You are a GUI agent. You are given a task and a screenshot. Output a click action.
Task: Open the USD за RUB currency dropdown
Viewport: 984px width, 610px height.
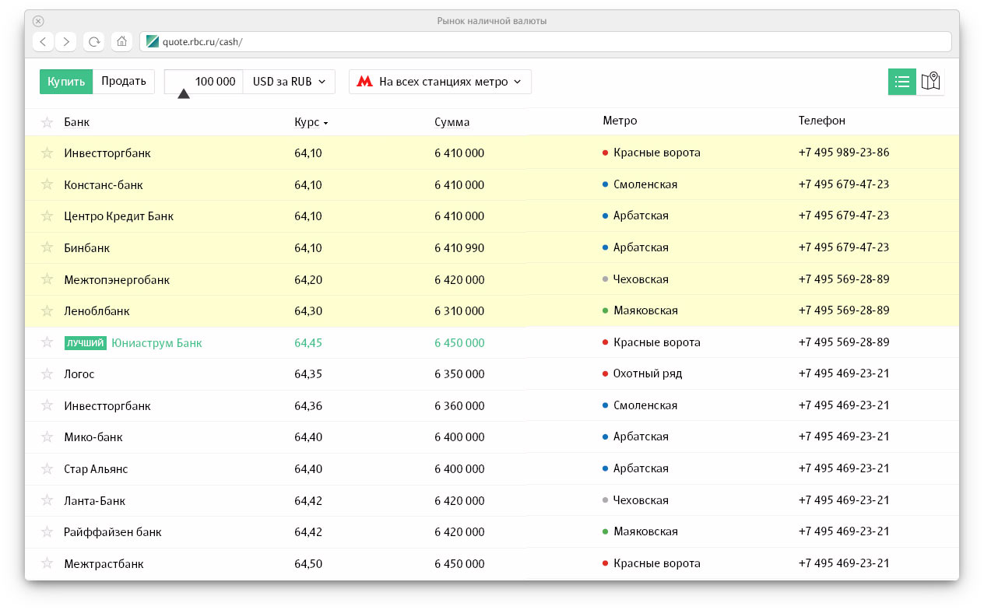point(289,82)
